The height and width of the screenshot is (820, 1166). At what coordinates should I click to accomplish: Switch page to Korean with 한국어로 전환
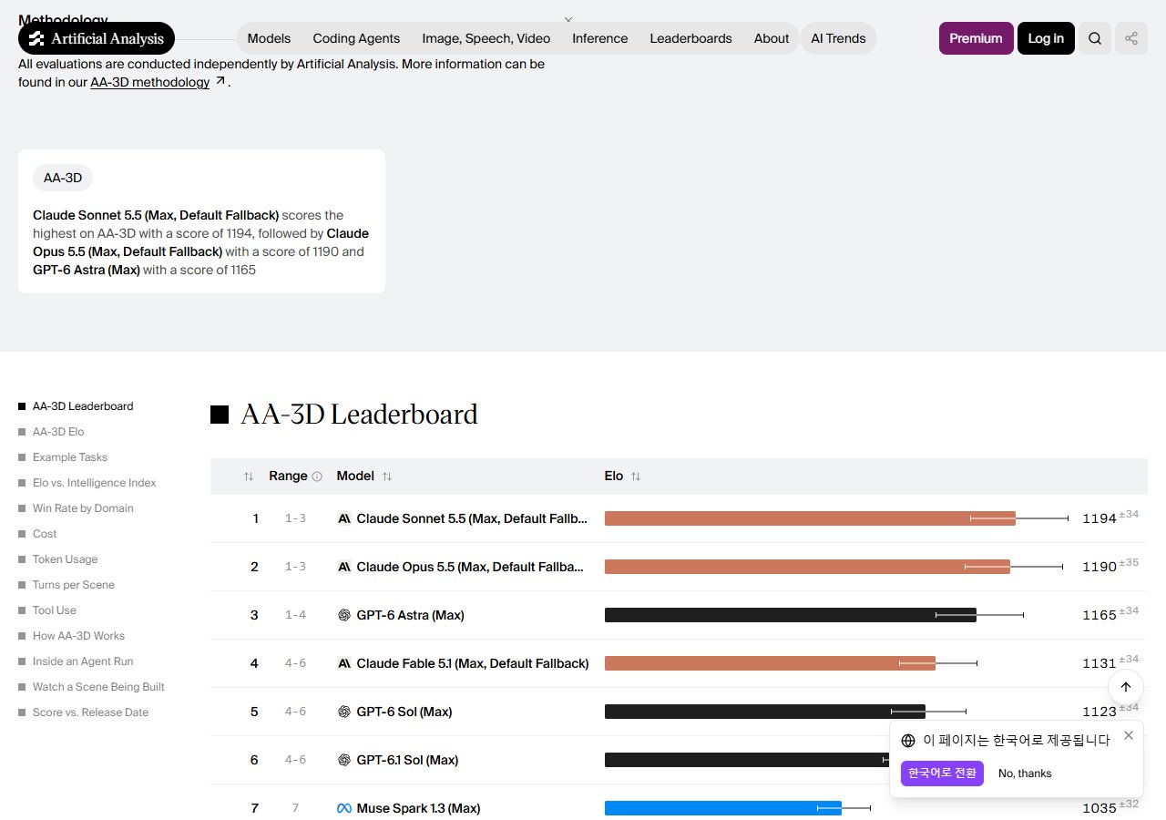[942, 774]
